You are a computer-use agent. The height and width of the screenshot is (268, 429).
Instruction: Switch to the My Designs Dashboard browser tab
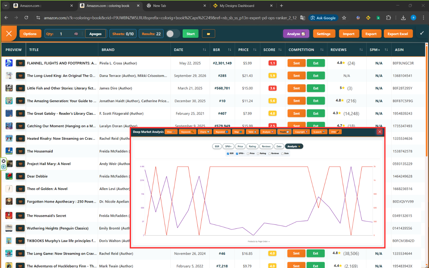pos(243,6)
